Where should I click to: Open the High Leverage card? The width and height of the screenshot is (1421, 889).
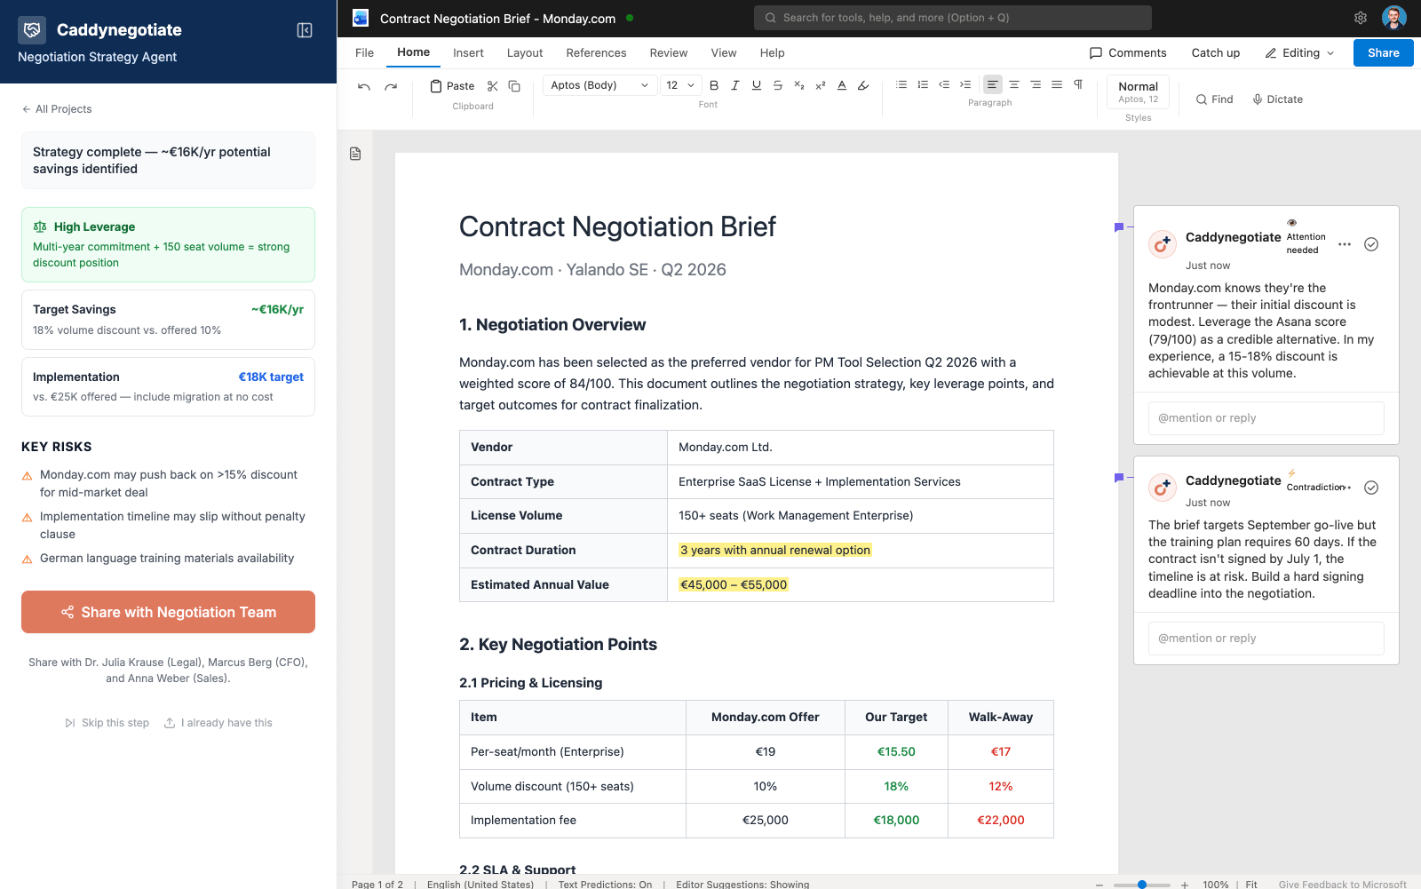point(168,244)
